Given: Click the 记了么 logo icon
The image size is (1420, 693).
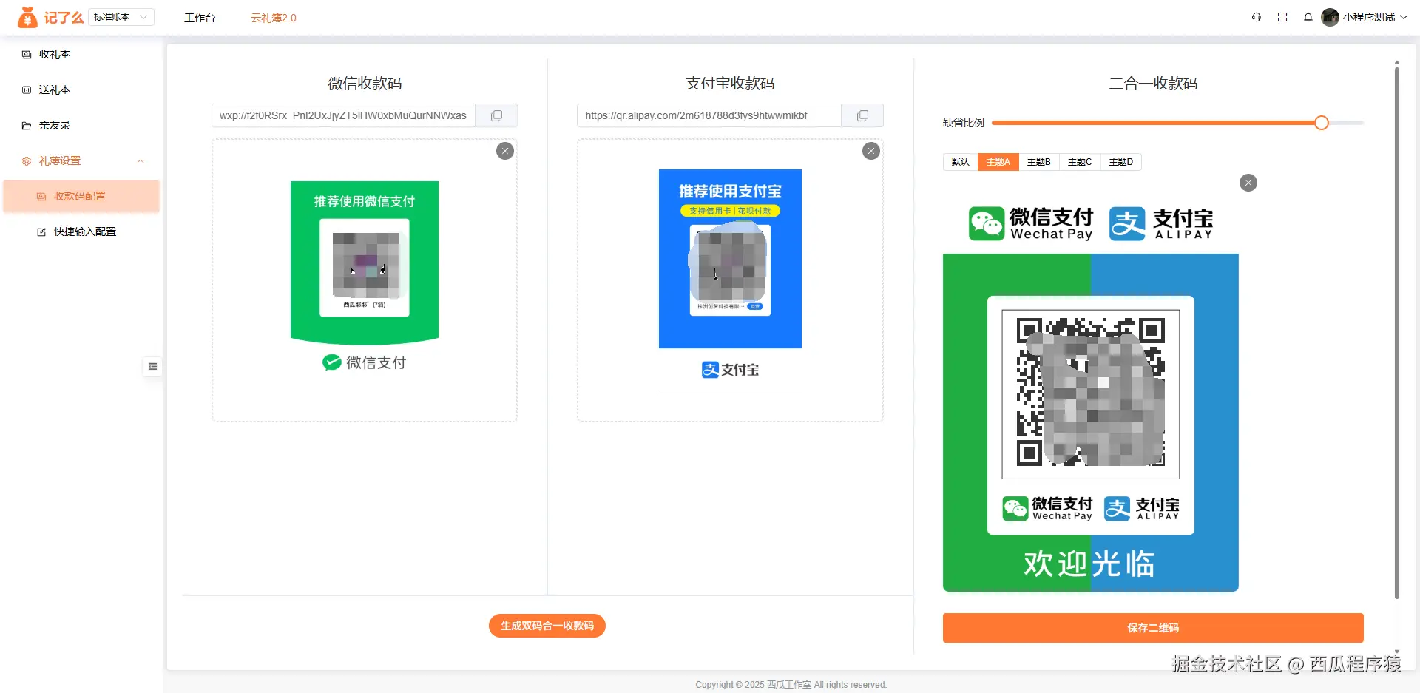Looking at the screenshot, I should pos(27,17).
